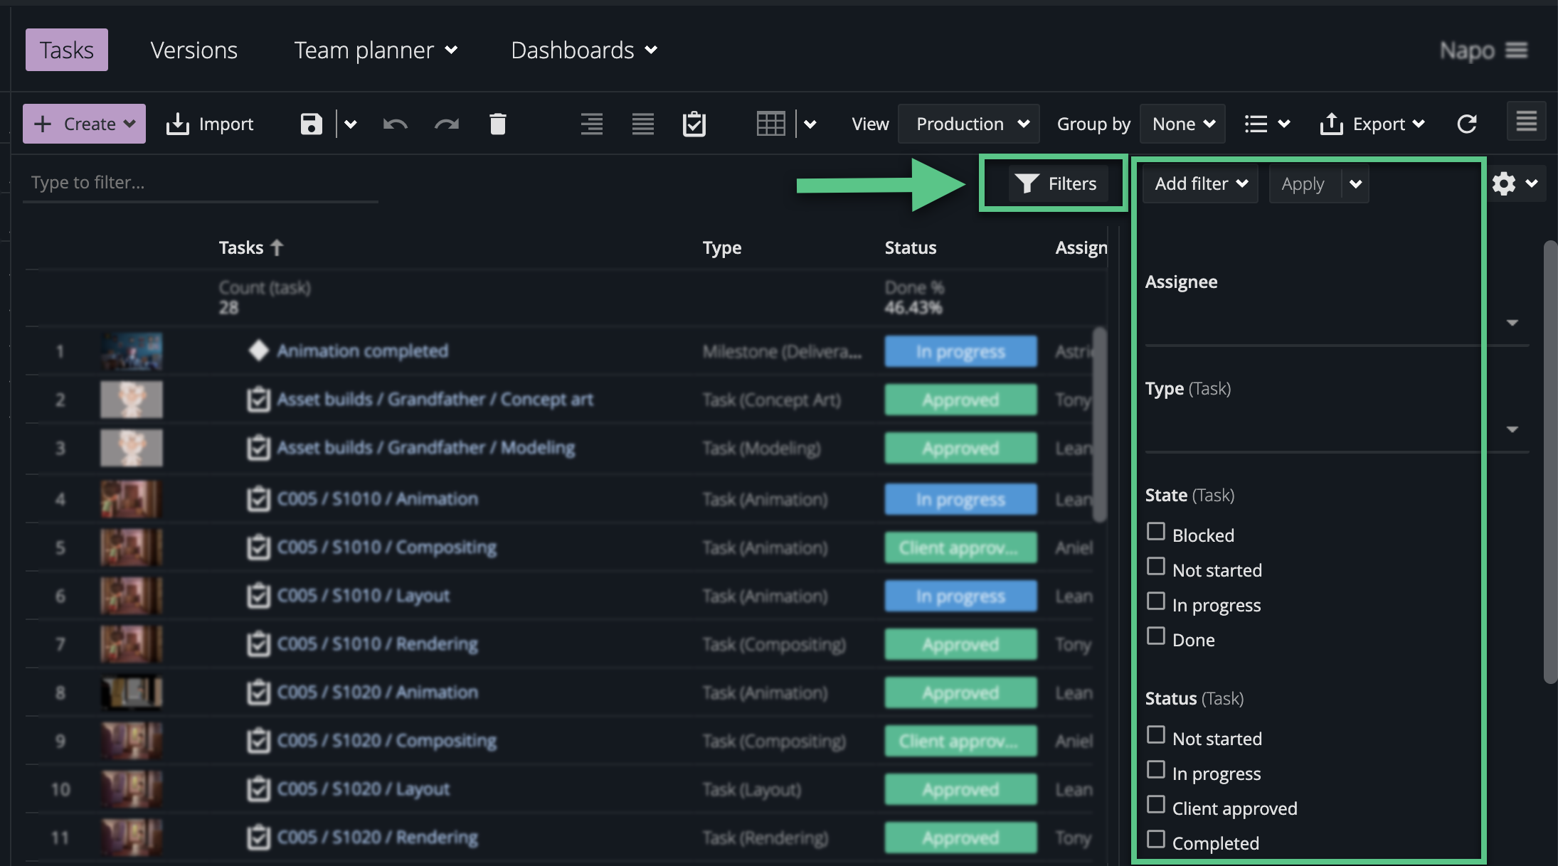The width and height of the screenshot is (1558, 866).
Task: Check Client approved status checkbox
Action: [x=1155, y=804]
